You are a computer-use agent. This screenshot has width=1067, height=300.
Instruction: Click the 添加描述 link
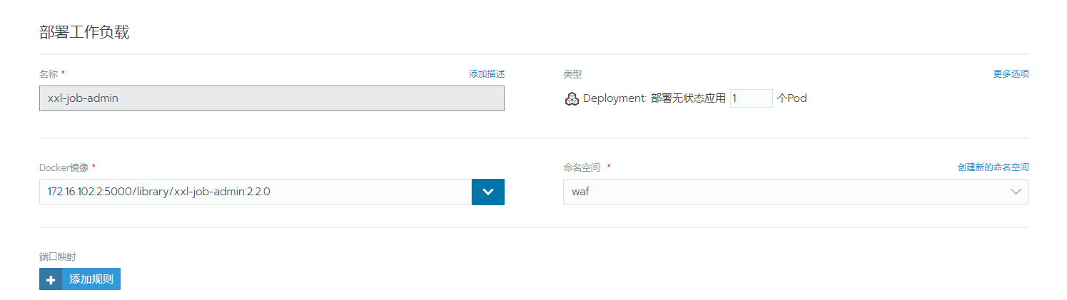487,74
